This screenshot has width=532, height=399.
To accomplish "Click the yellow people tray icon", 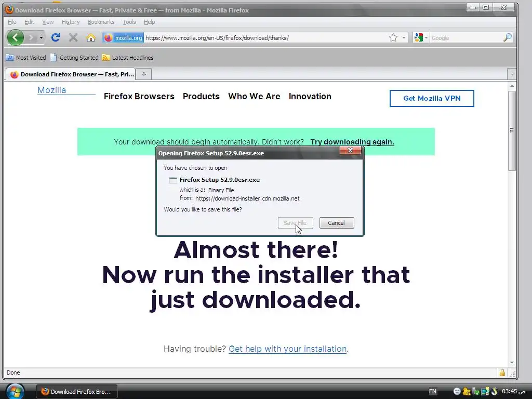I will (467, 392).
